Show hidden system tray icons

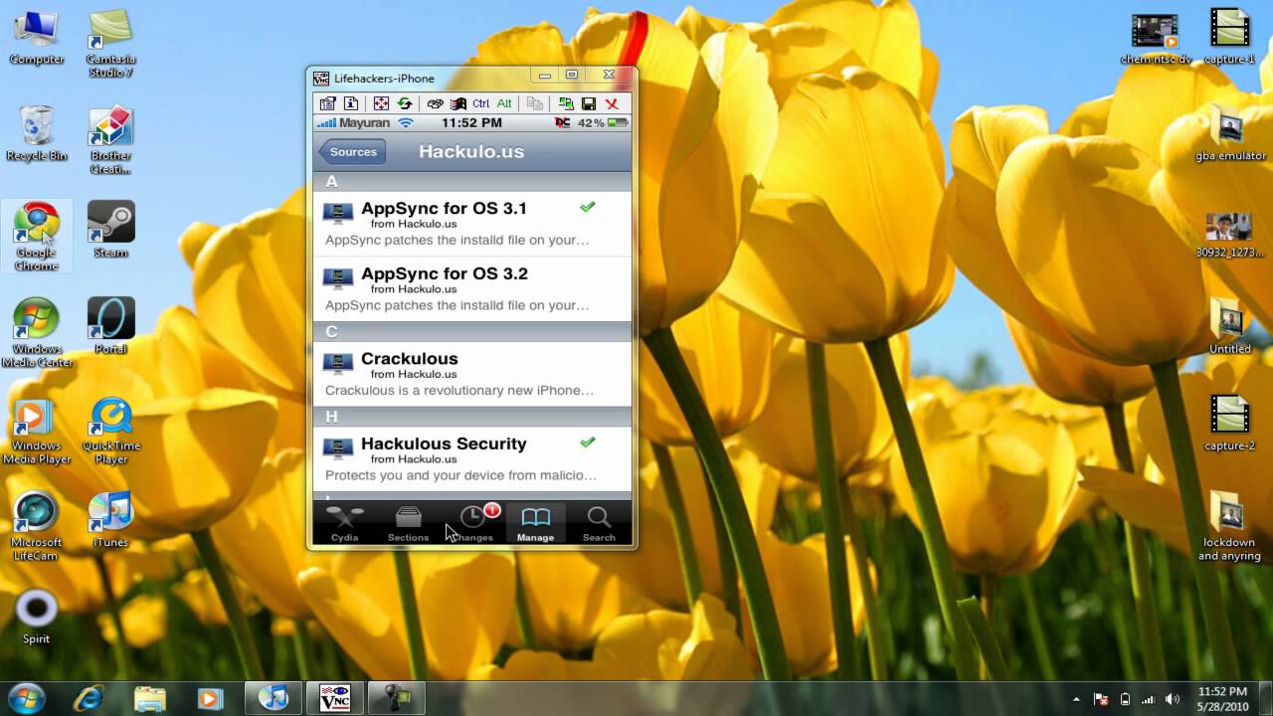pos(1077,699)
